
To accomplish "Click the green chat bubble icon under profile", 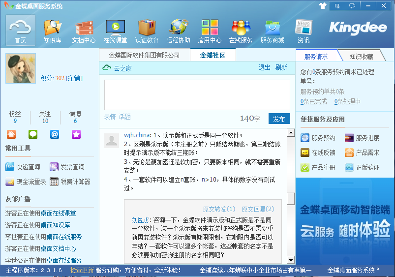I will tap(33, 134).
